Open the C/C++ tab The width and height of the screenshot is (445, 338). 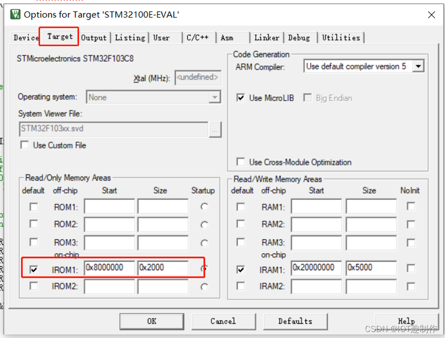click(x=199, y=38)
